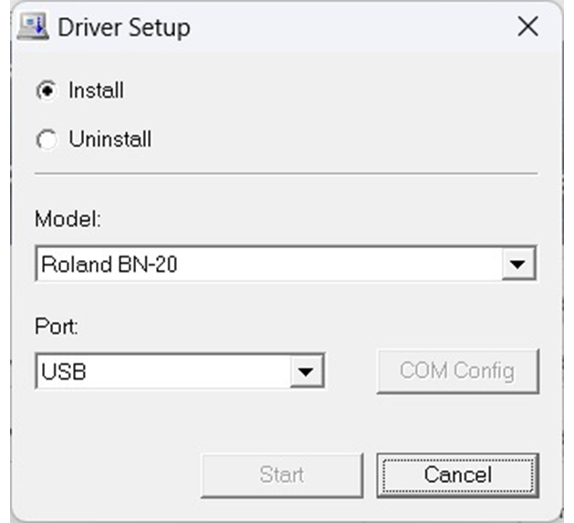Choose the Uninstall radio button
This screenshot has width=574, height=523.
point(47,140)
